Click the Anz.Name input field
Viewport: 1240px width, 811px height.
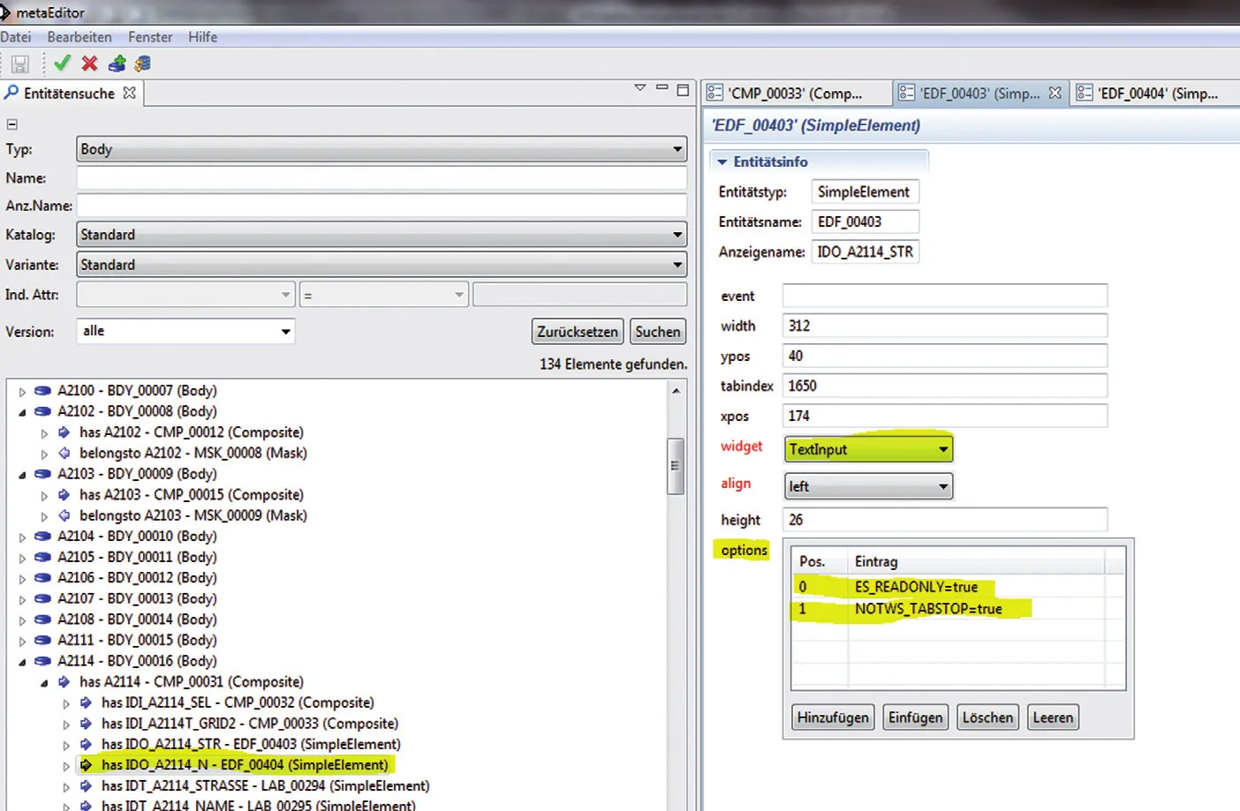382,206
